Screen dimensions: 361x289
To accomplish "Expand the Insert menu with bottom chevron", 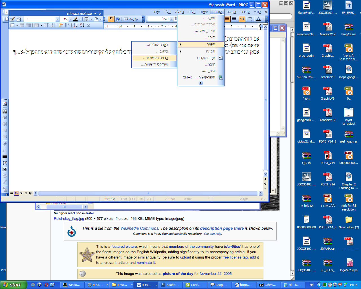I will point(201,83).
